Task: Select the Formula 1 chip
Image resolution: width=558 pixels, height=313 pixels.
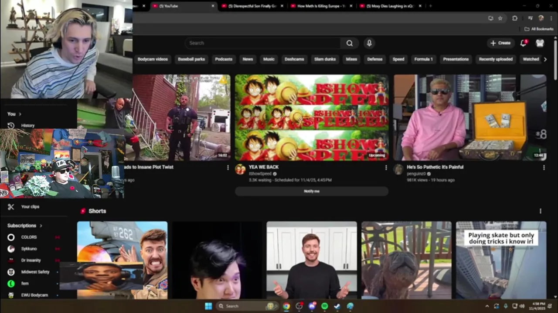Action: (423, 59)
